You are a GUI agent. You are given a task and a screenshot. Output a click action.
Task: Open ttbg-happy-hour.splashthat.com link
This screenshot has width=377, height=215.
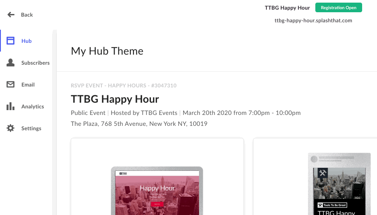point(313,21)
